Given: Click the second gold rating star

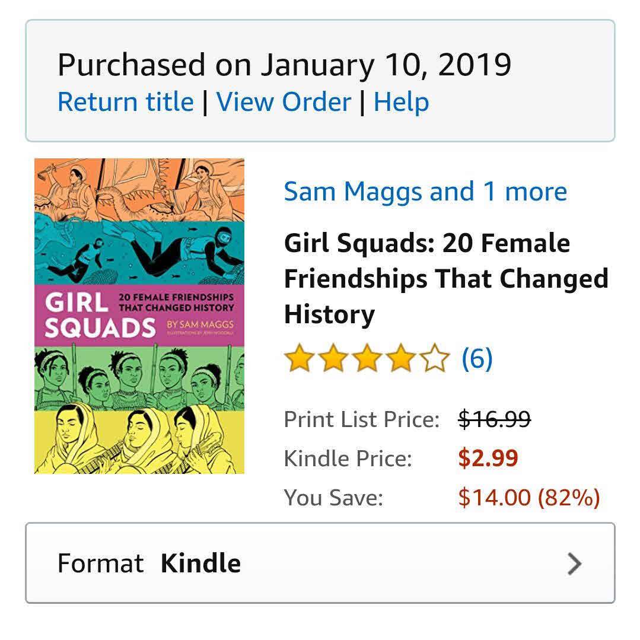Looking at the screenshot, I should (x=333, y=359).
